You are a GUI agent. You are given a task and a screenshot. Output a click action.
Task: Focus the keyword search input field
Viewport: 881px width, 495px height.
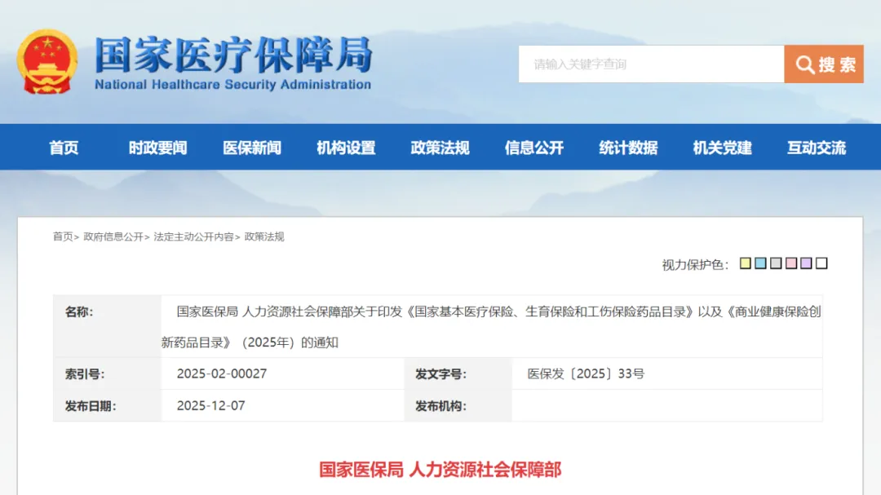[651, 64]
